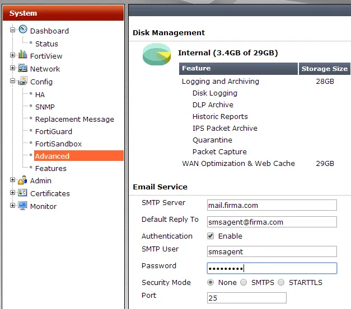Choose None as security mode

click(210, 282)
